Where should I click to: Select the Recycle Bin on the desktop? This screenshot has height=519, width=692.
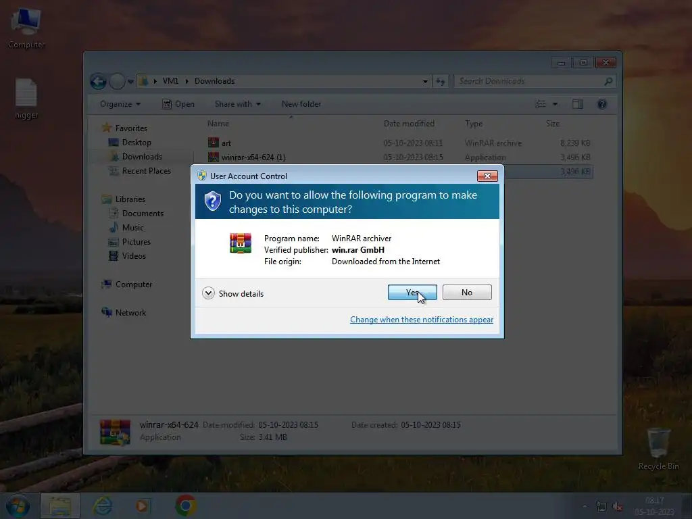tap(658, 449)
